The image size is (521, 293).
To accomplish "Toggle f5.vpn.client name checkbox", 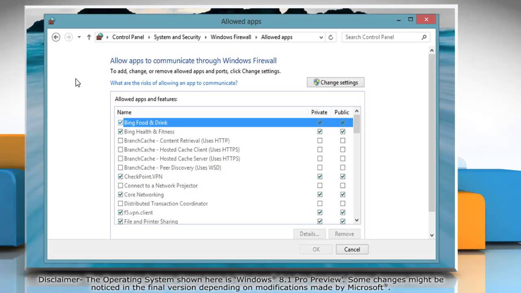I will point(120,212).
